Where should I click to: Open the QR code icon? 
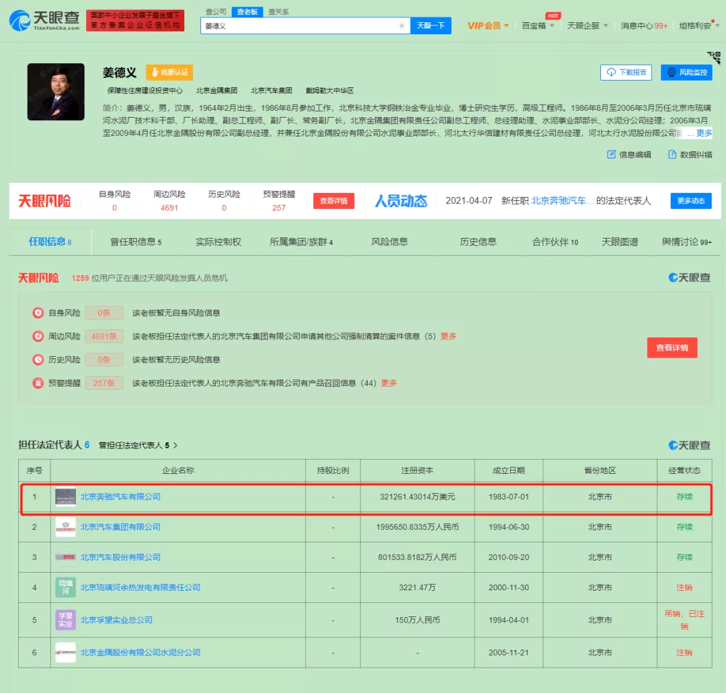click(x=713, y=58)
